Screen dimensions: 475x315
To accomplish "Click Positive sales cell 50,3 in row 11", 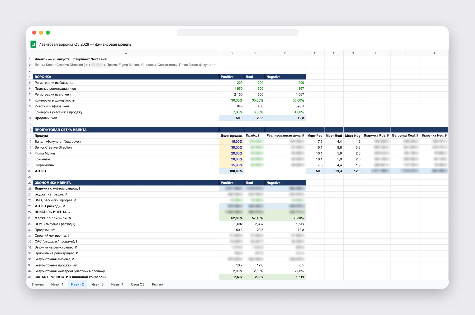I will click(231, 118).
